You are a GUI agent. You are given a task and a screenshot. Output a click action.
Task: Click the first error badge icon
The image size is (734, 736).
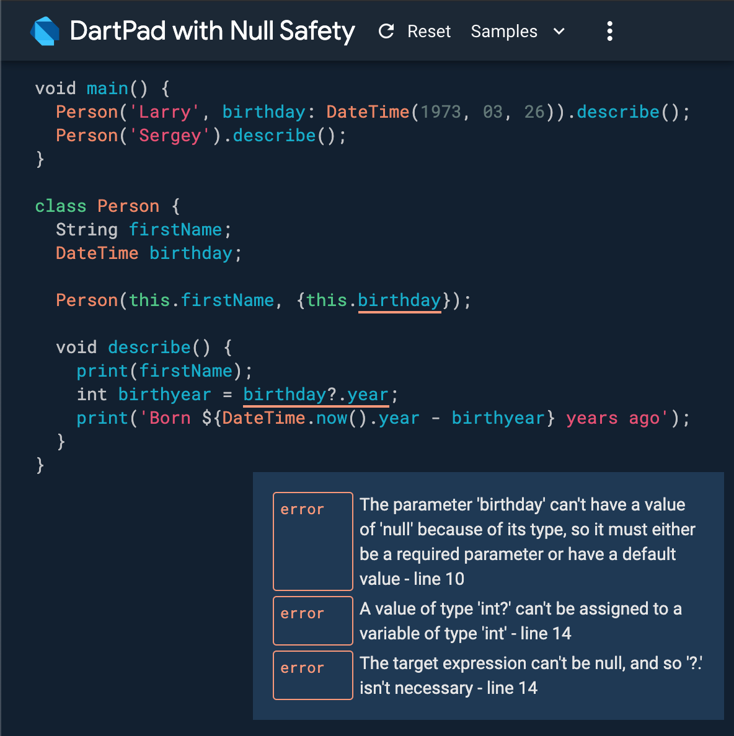tap(312, 541)
